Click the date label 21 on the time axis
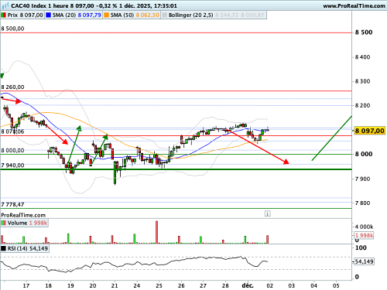 [x=115, y=285]
